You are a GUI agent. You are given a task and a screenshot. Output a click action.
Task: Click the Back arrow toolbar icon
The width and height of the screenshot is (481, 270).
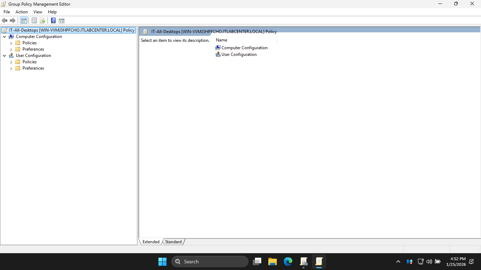5,21
